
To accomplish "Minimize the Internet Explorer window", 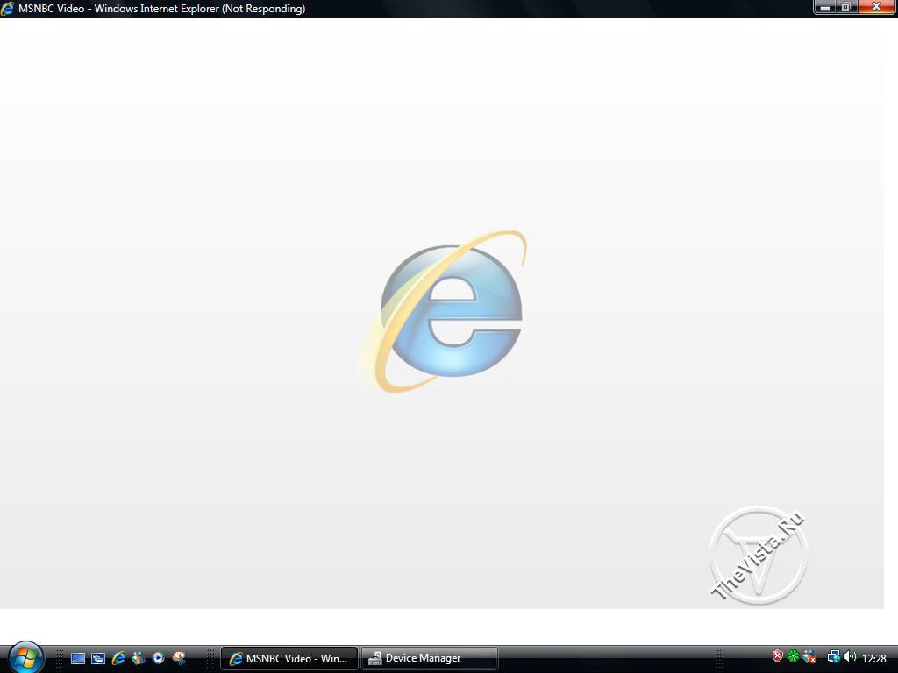I will pos(824,7).
